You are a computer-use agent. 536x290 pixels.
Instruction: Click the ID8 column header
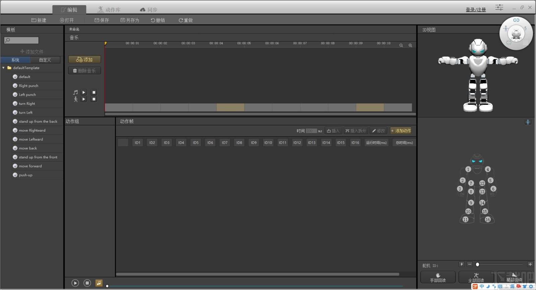point(239,143)
